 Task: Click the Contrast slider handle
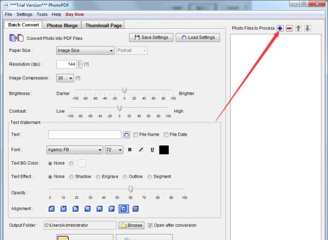click(x=119, y=108)
